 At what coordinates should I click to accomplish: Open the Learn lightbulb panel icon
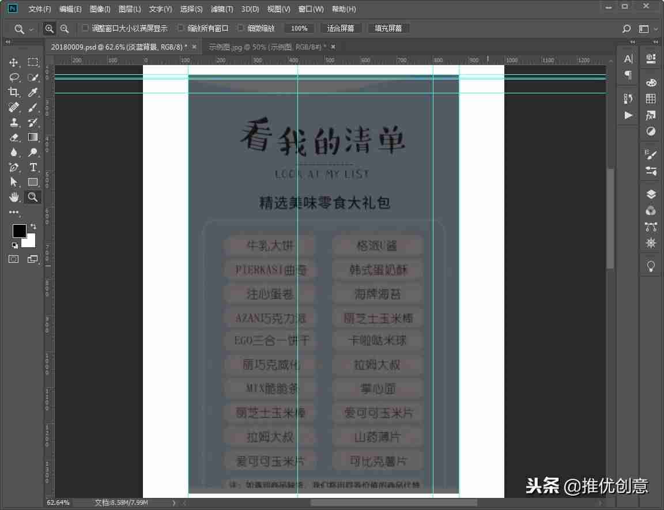tap(651, 266)
